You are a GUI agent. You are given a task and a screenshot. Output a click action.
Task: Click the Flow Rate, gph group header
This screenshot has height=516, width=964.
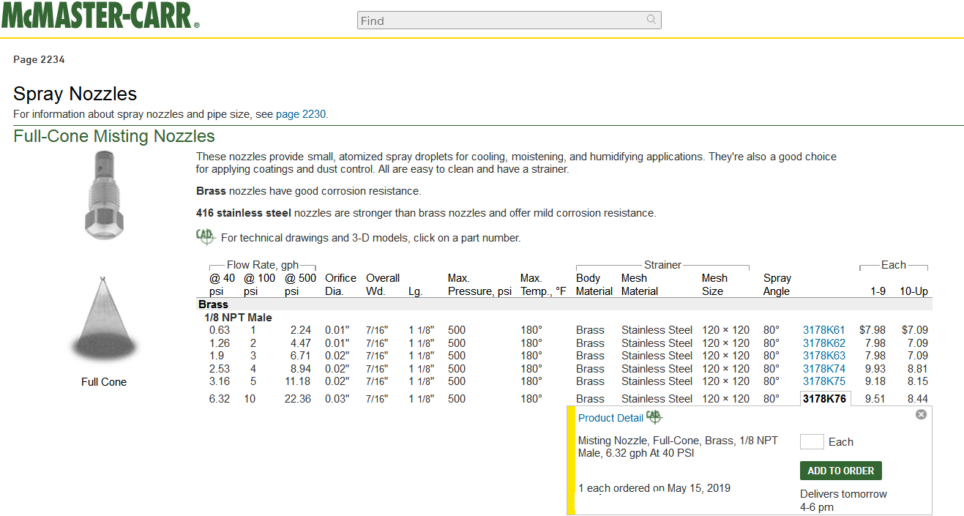click(x=263, y=265)
